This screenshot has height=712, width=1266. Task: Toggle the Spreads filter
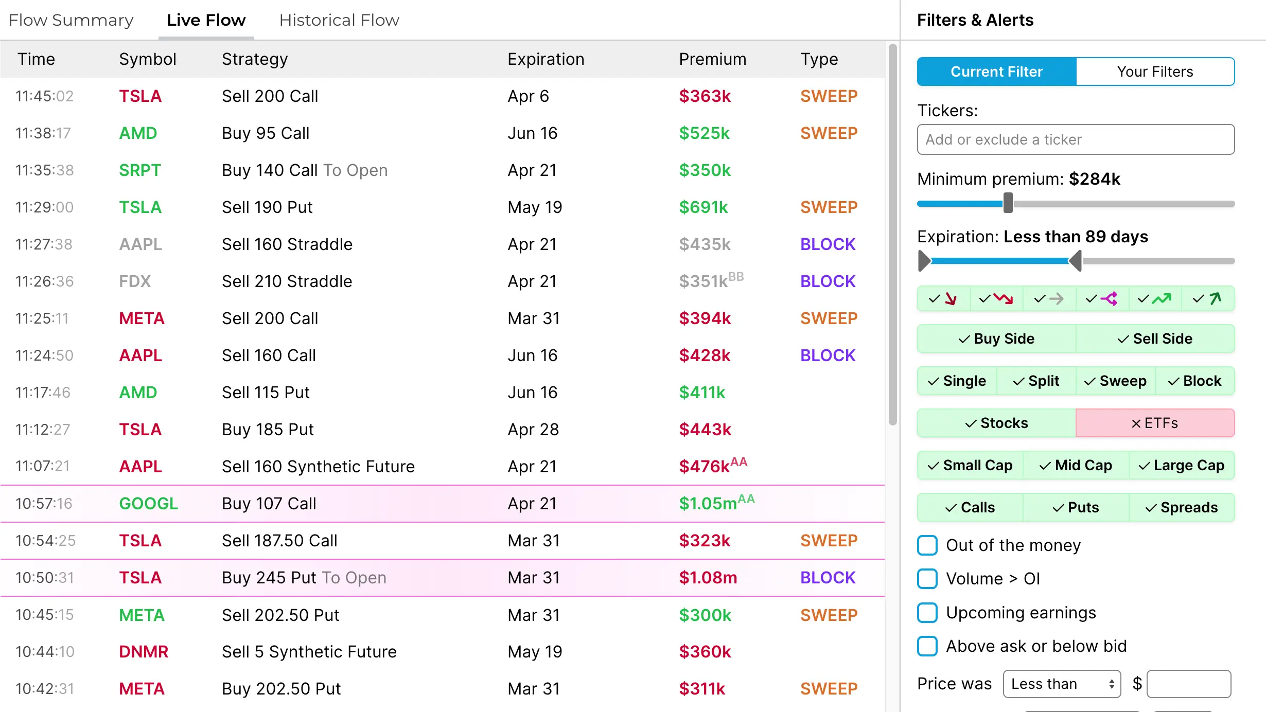pos(1182,507)
